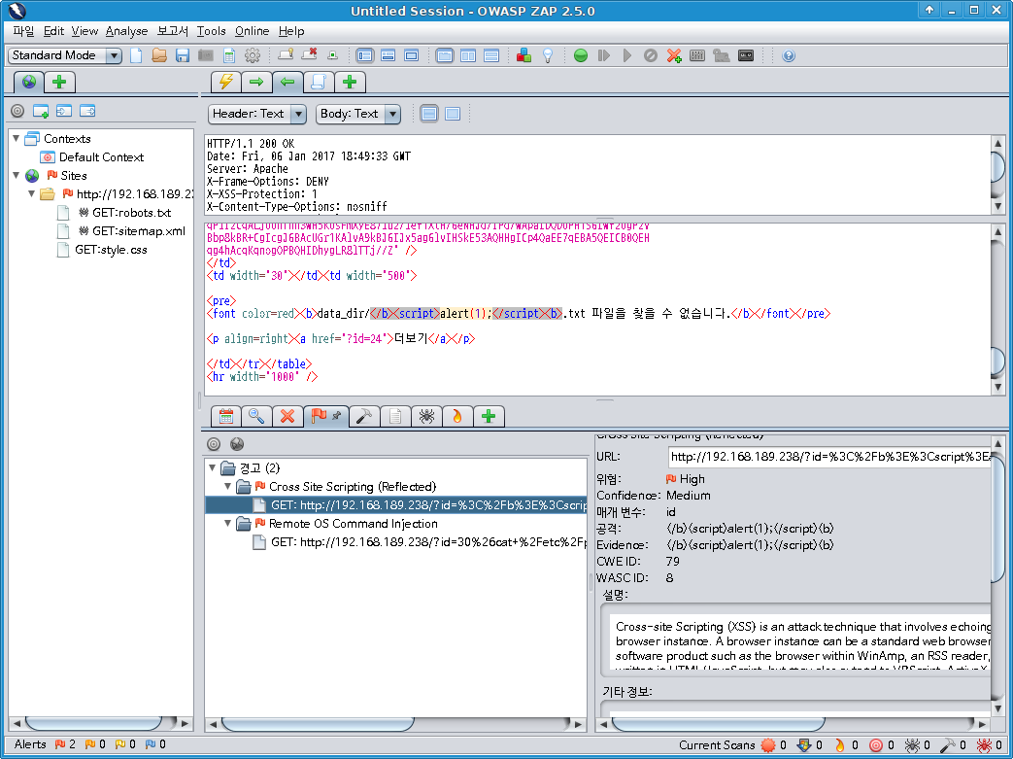Collapse the Sites tree node
This screenshot has width=1013, height=759.
click(17, 175)
